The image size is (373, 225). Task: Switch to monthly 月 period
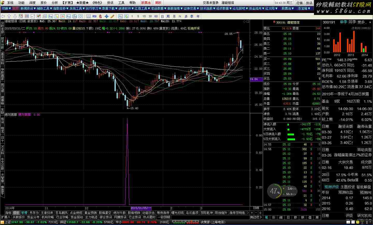(x=174, y=16)
